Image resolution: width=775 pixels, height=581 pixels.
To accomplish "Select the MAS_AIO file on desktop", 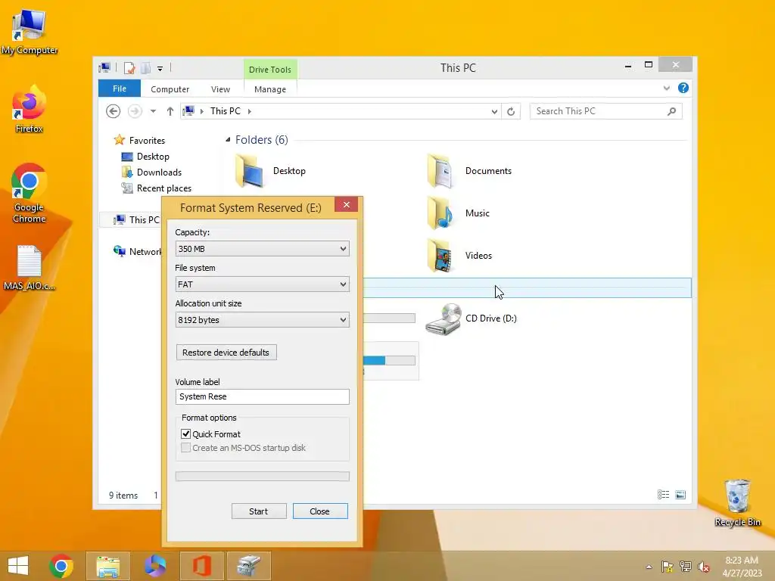I will [29, 267].
